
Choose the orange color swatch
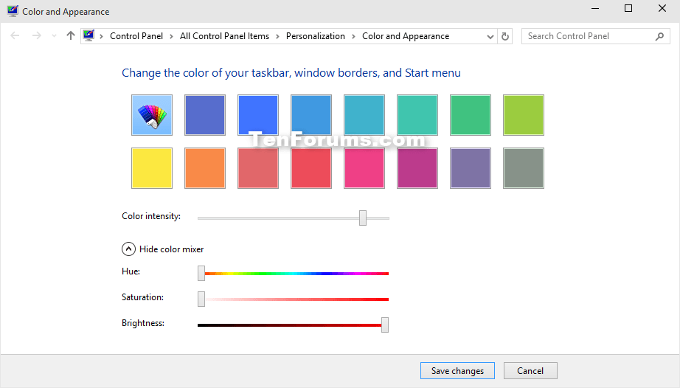pyautogui.click(x=205, y=168)
